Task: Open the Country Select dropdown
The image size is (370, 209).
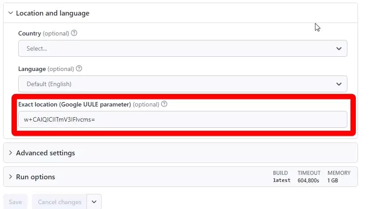Action: [183, 48]
